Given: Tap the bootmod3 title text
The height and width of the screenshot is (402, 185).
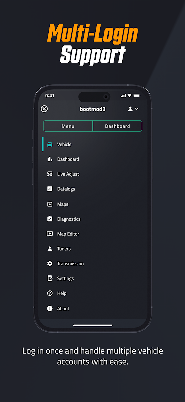Looking at the screenshot, I should [x=93, y=109].
